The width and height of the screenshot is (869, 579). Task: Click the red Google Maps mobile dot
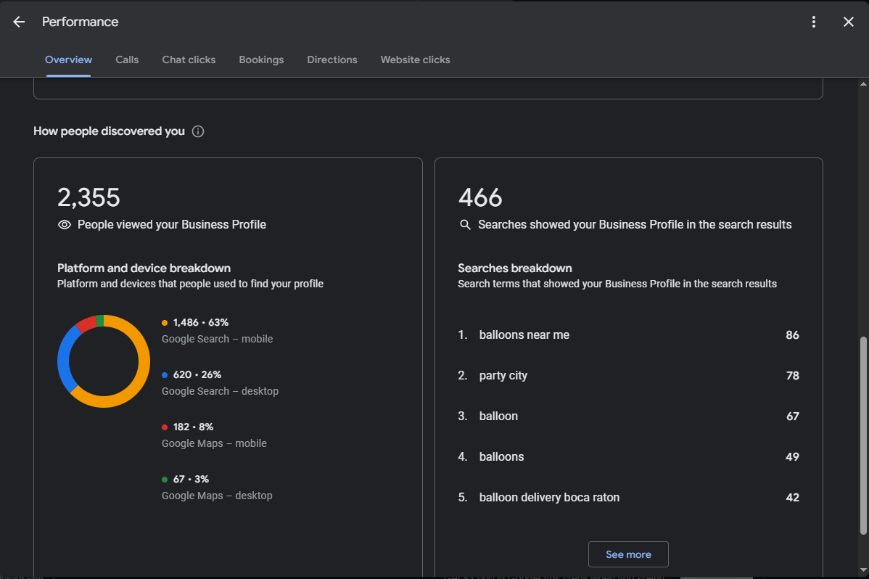[165, 427]
